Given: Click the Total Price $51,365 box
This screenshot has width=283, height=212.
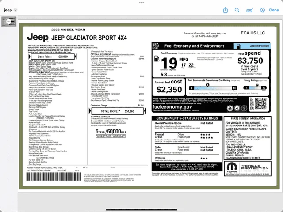Looking at the screenshot, I should click(117, 111).
